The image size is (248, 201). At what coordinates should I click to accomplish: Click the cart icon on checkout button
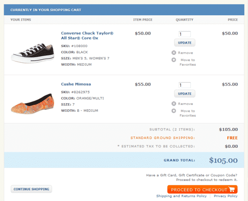231,190
